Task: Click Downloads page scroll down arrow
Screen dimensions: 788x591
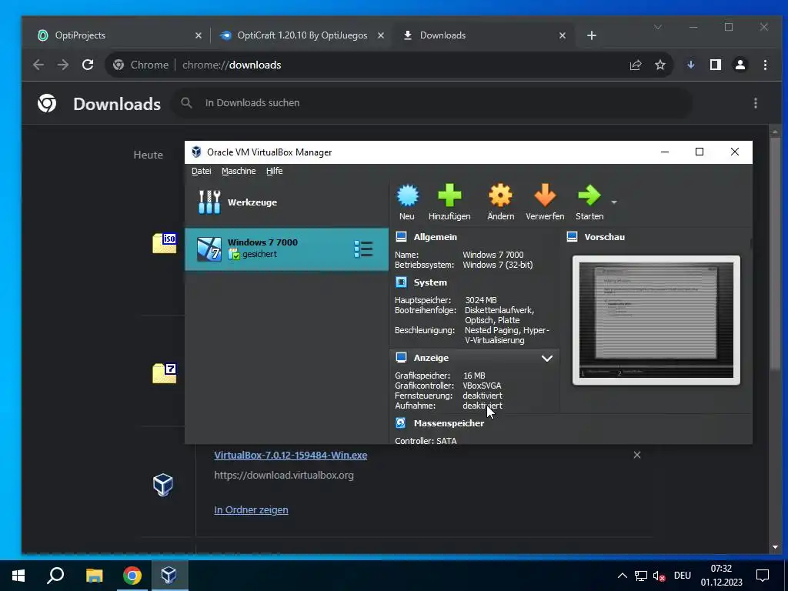Action: tap(775, 547)
